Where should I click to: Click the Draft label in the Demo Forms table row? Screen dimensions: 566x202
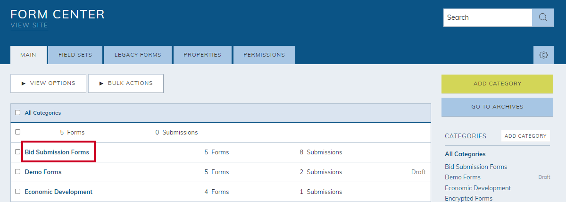418,172
